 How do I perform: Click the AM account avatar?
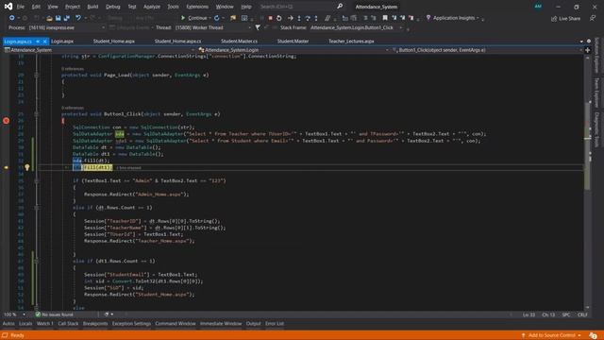538,7
